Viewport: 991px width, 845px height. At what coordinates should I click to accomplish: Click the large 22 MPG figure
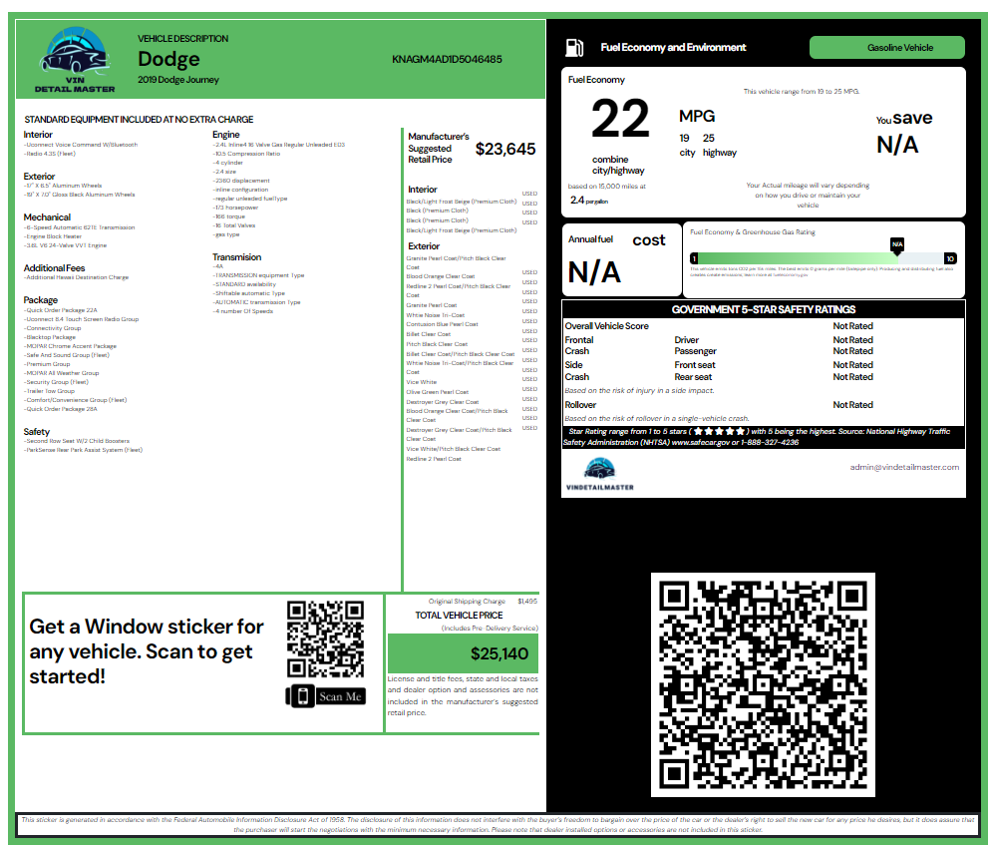point(620,121)
